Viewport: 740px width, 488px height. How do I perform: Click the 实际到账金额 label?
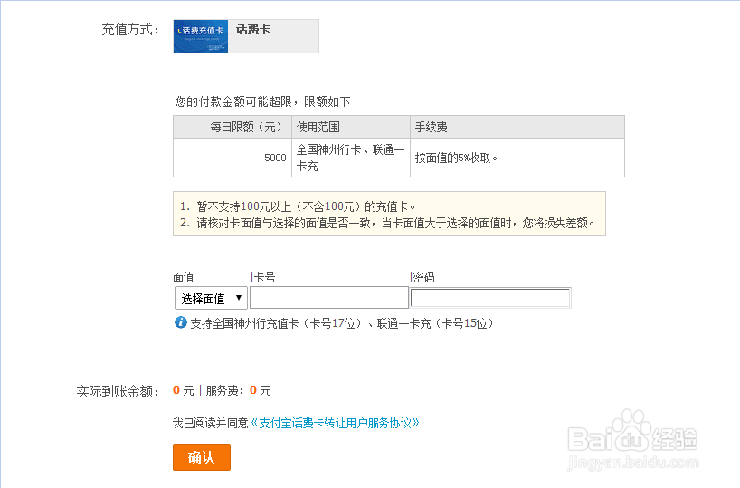tap(118, 391)
